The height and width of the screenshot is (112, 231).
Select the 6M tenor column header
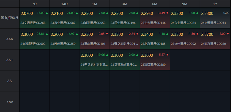click(x=155, y=4)
